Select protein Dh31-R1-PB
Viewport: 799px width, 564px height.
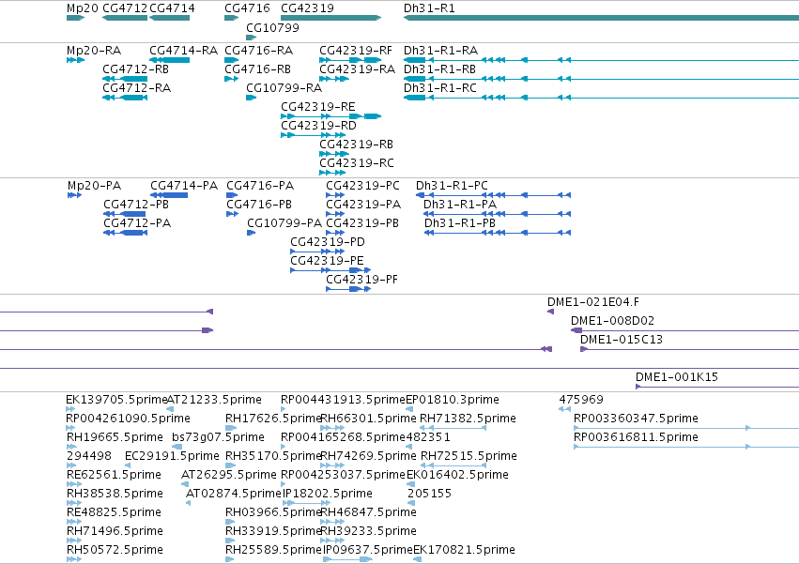[460, 223]
